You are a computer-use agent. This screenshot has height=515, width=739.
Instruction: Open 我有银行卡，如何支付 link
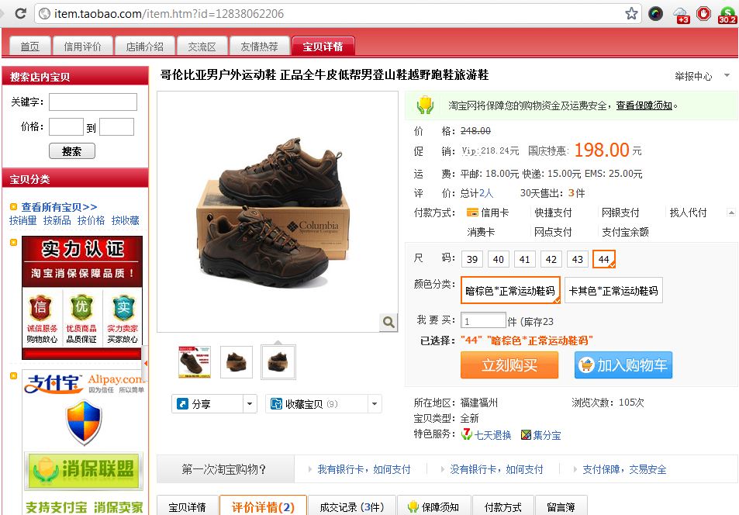tap(364, 469)
